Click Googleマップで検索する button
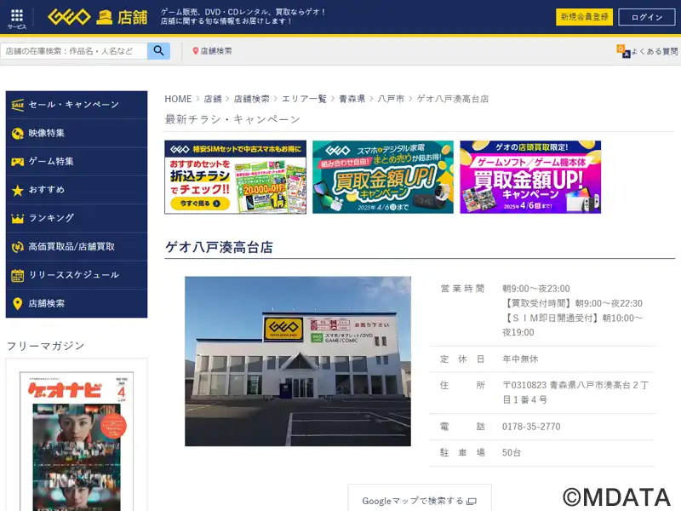This screenshot has width=681, height=511. coord(420,498)
